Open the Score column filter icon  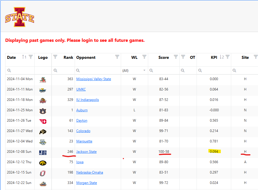[x=176, y=57]
